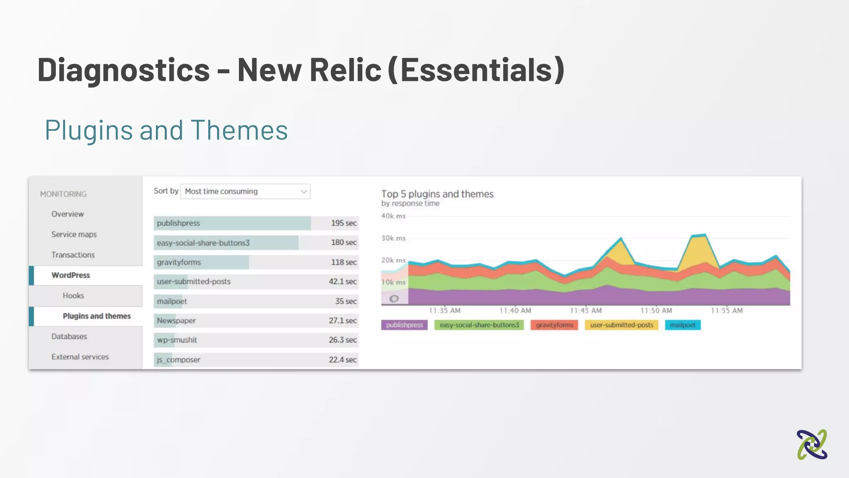Select the publishpress plugin row
Image resolution: width=849 pixels, height=478 pixels.
coord(256,223)
